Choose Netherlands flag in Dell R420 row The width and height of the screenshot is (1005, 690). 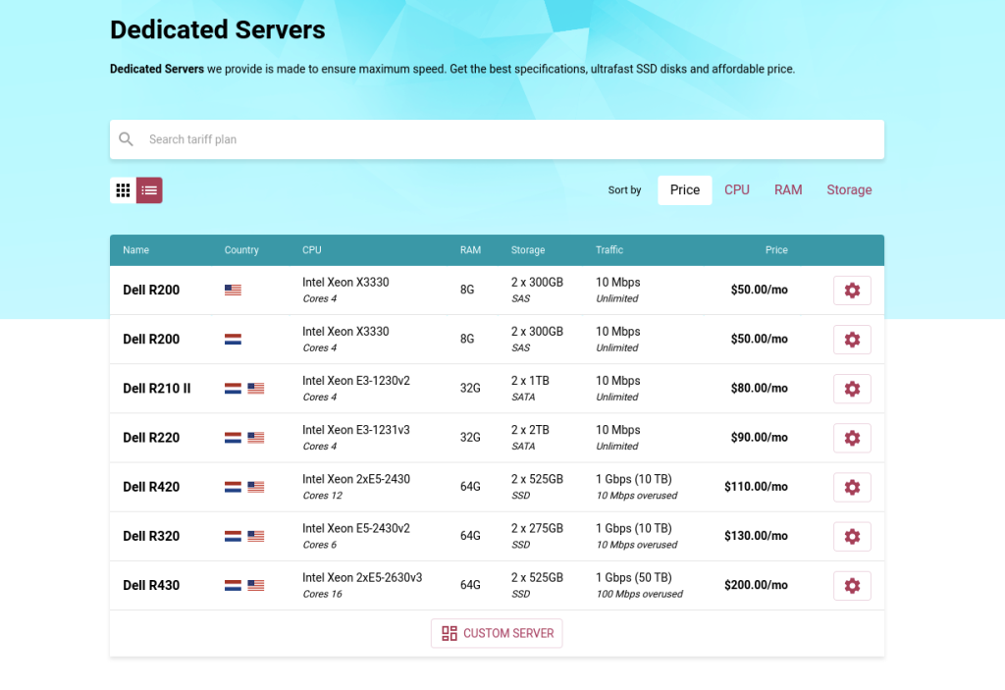[x=233, y=488]
